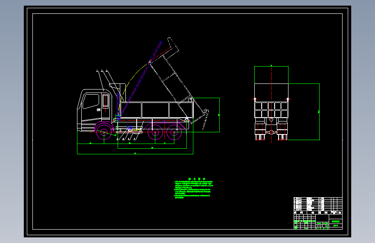The width and height of the screenshot is (375, 243).
Task: Click the lowered cargo box middle panel
Action: [155, 110]
